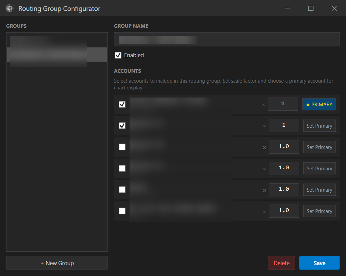This screenshot has height=276, width=346.
Task: Set the second account as Primary
Action: click(319, 126)
